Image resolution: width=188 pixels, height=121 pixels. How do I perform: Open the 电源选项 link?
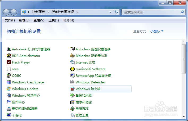(82, 109)
